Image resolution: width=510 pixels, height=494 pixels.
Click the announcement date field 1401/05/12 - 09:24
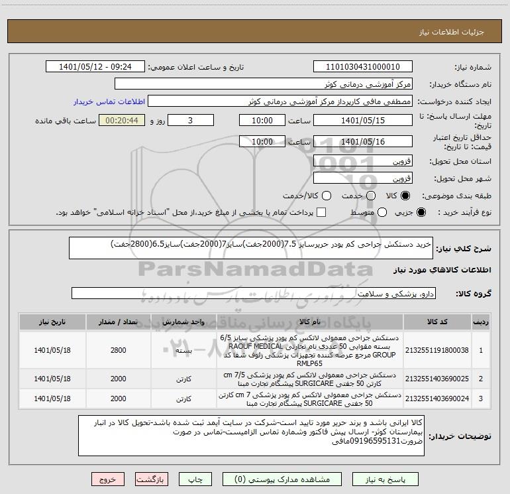coord(95,67)
